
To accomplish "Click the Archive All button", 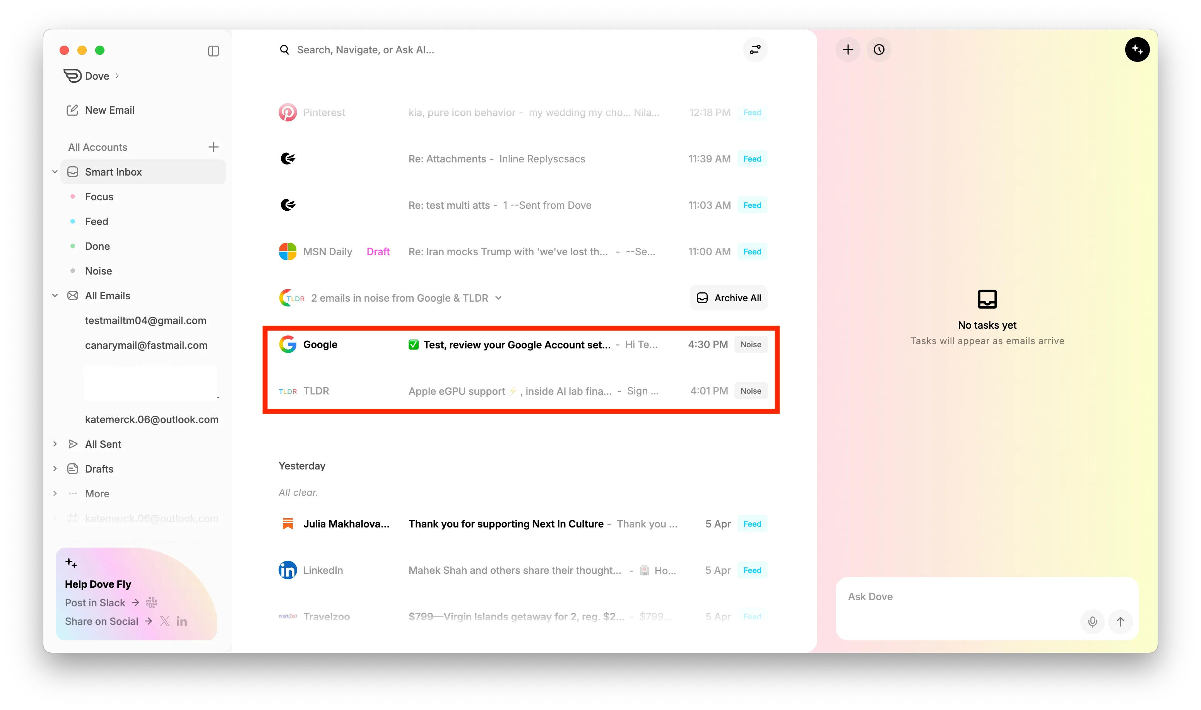I will (728, 298).
